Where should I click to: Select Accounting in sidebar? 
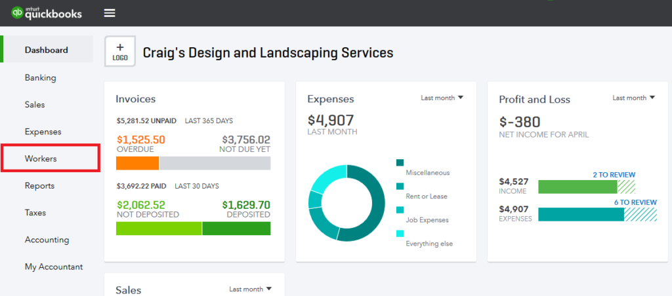[x=47, y=240]
